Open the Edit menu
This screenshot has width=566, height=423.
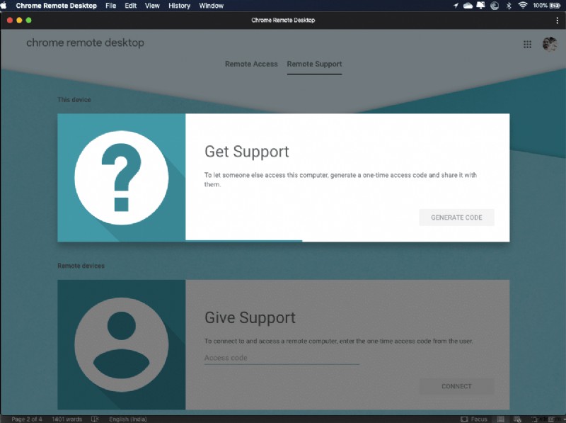coord(130,6)
